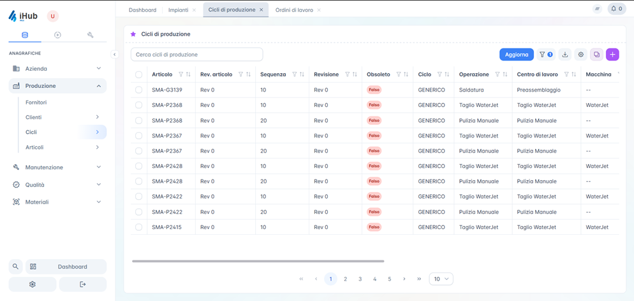Open the active filters funnel button

pos(546,55)
